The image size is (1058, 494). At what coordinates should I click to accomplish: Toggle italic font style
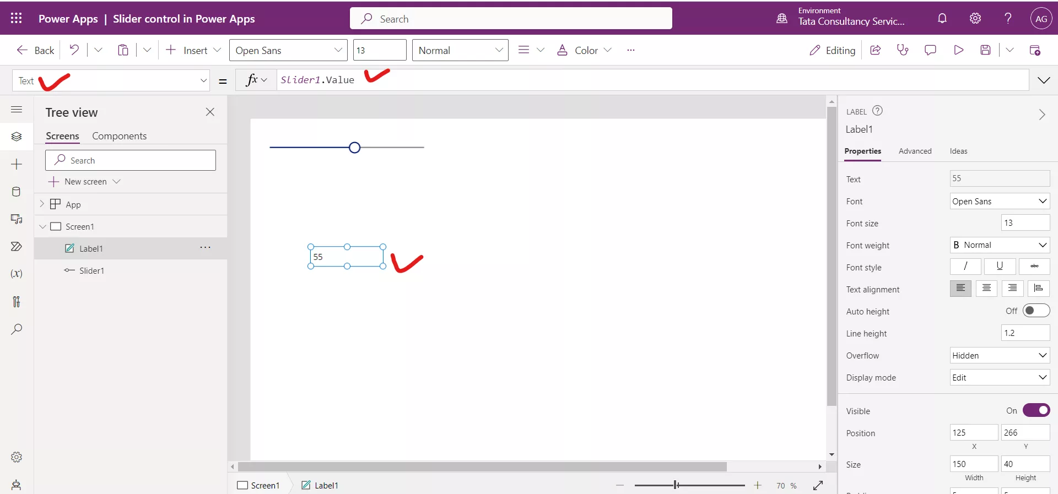pyautogui.click(x=965, y=266)
